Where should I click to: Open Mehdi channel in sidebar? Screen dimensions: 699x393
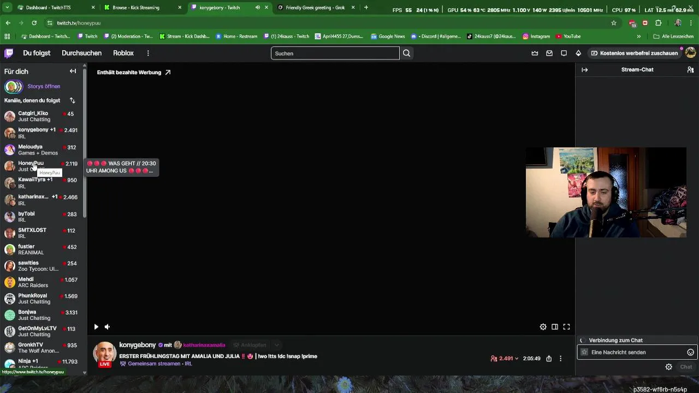[x=42, y=282]
